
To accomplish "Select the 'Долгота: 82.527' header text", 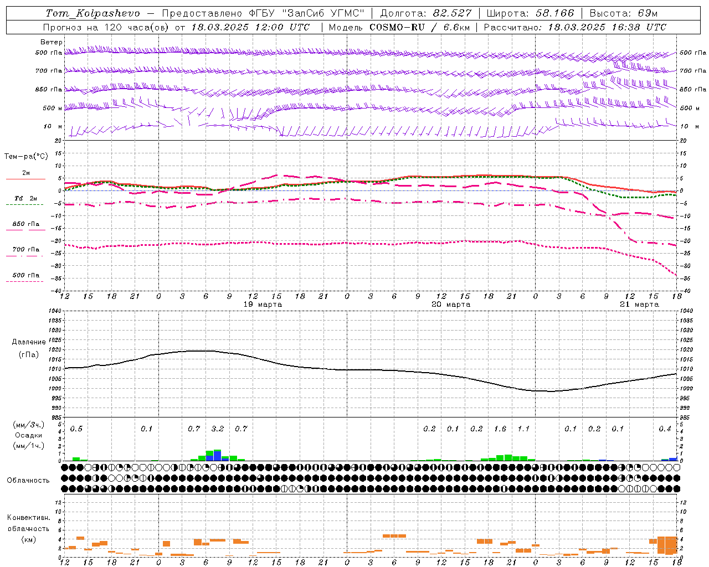I will point(426,13).
